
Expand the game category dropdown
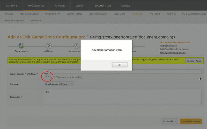59,84
